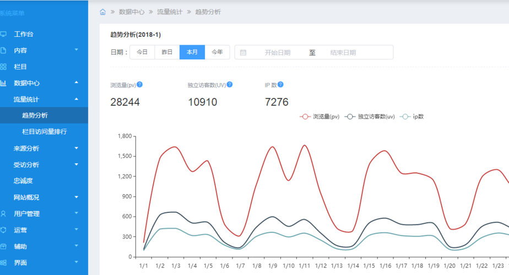Expand the 内容 menu arrow
509x275 pixels.
77,50
